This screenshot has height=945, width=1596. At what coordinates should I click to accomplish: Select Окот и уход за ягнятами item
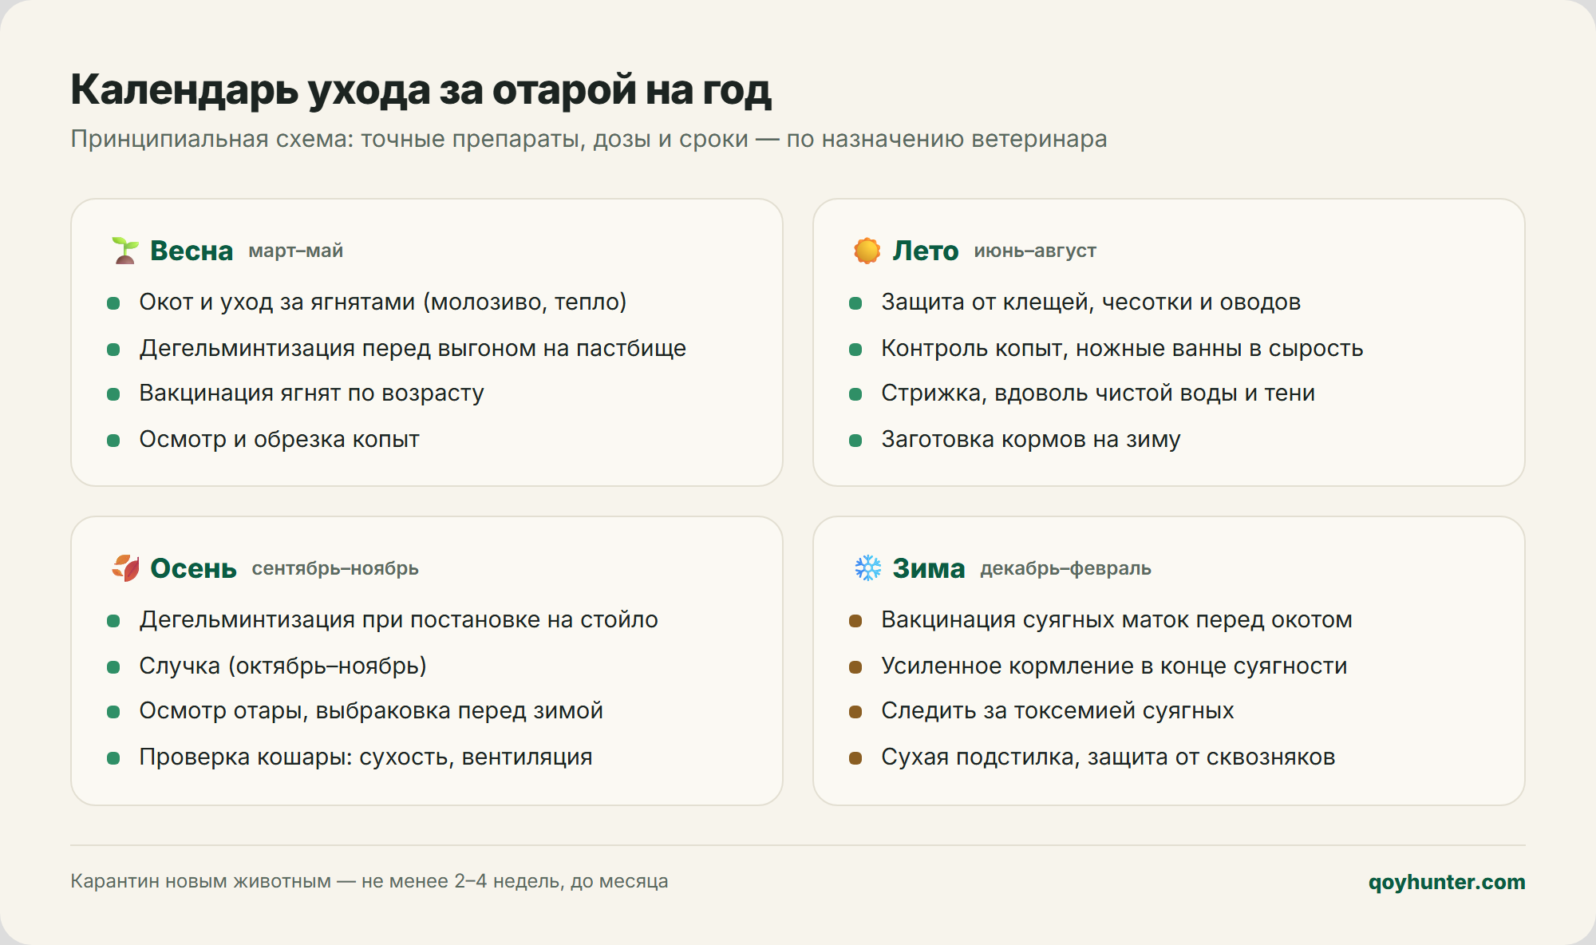point(383,302)
